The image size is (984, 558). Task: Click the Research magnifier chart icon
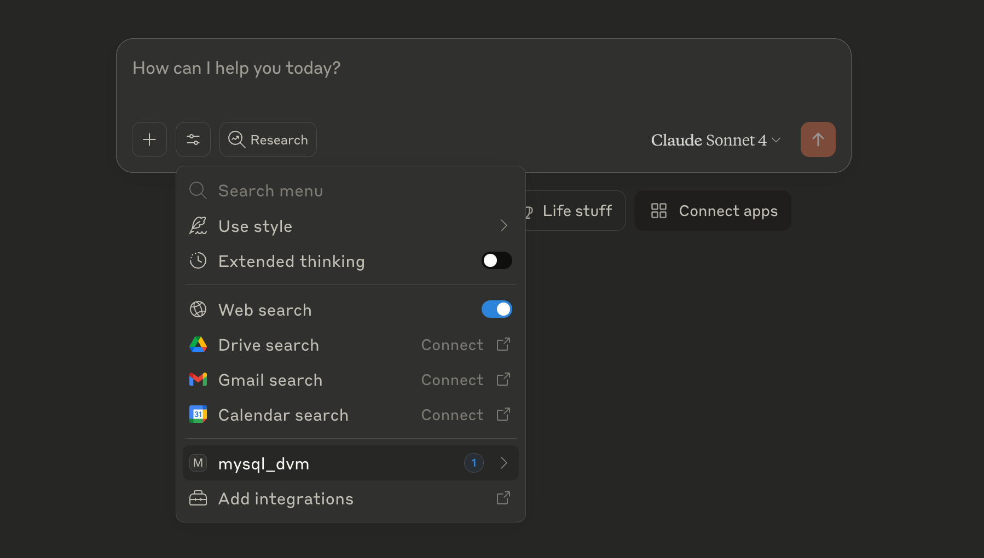coord(236,139)
